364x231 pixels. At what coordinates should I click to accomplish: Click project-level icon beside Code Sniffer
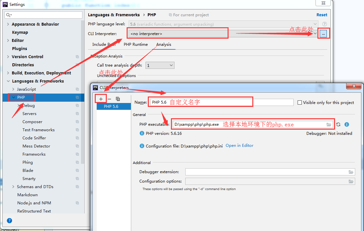pos(77,138)
